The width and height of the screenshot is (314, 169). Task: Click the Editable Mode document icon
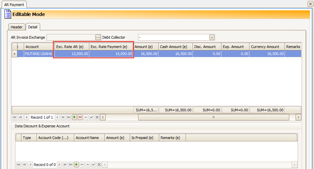coord(8,14)
